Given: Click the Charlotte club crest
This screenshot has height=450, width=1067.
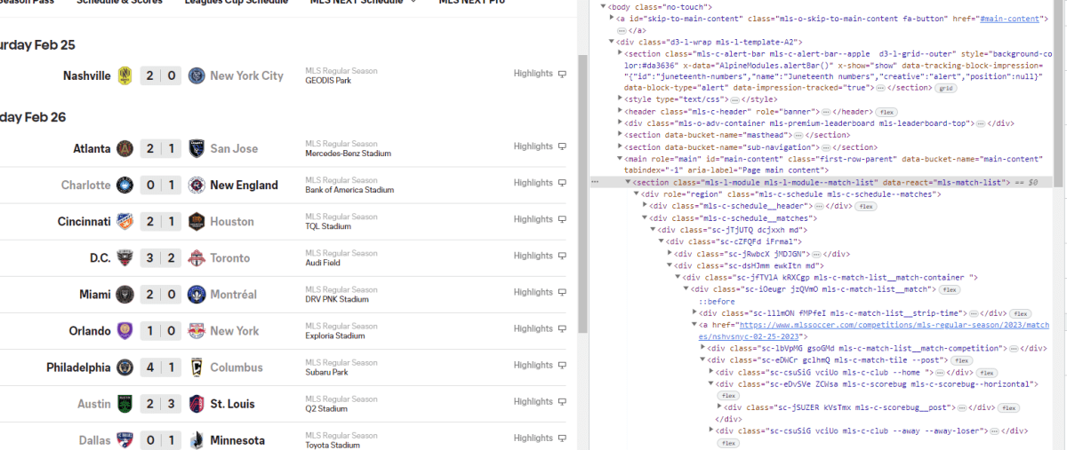Looking at the screenshot, I should tap(125, 185).
